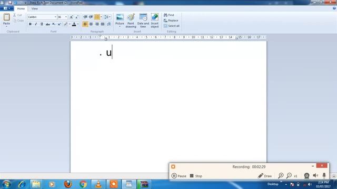Toggle strikethrough formatting
Viewport: 337px width, 189px height.
[x=48, y=24]
